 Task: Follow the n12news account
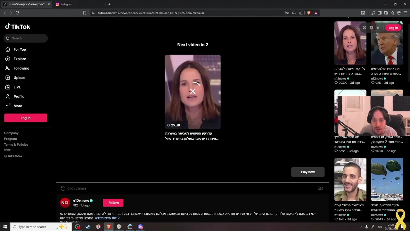pyautogui.click(x=113, y=203)
